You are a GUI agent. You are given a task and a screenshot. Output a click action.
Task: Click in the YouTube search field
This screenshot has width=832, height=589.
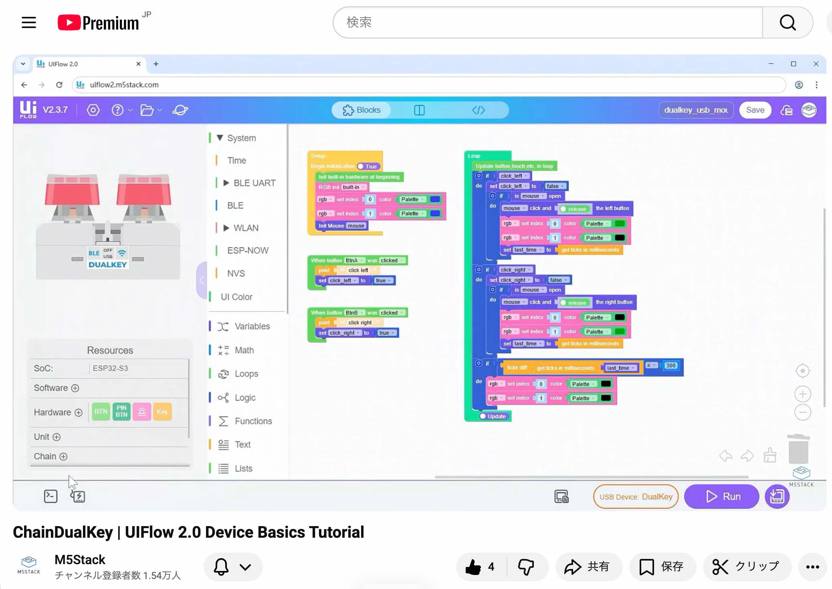click(547, 22)
